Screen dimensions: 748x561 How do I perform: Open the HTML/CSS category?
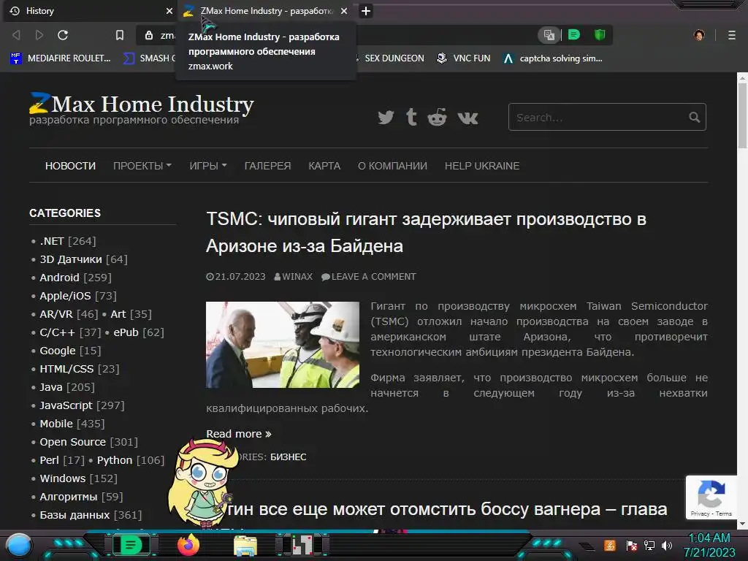coord(66,369)
